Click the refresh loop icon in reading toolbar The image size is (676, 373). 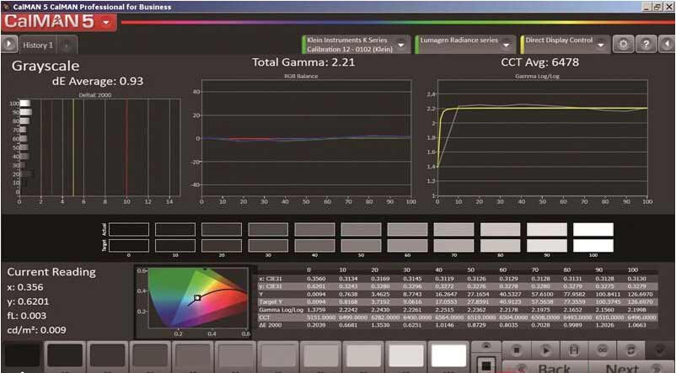click(629, 349)
